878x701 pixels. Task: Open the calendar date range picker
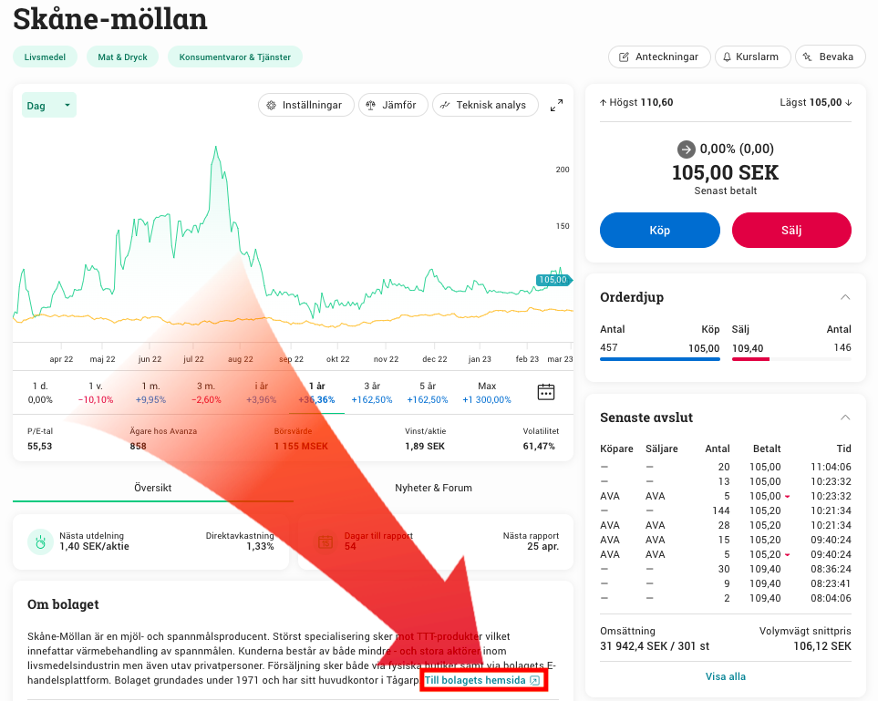[x=546, y=392]
